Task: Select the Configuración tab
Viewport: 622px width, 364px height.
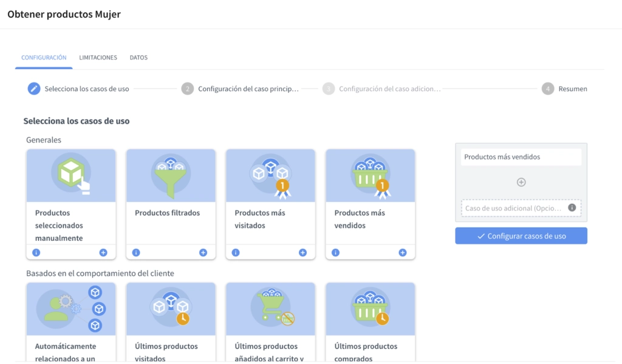Action: point(44,58)
